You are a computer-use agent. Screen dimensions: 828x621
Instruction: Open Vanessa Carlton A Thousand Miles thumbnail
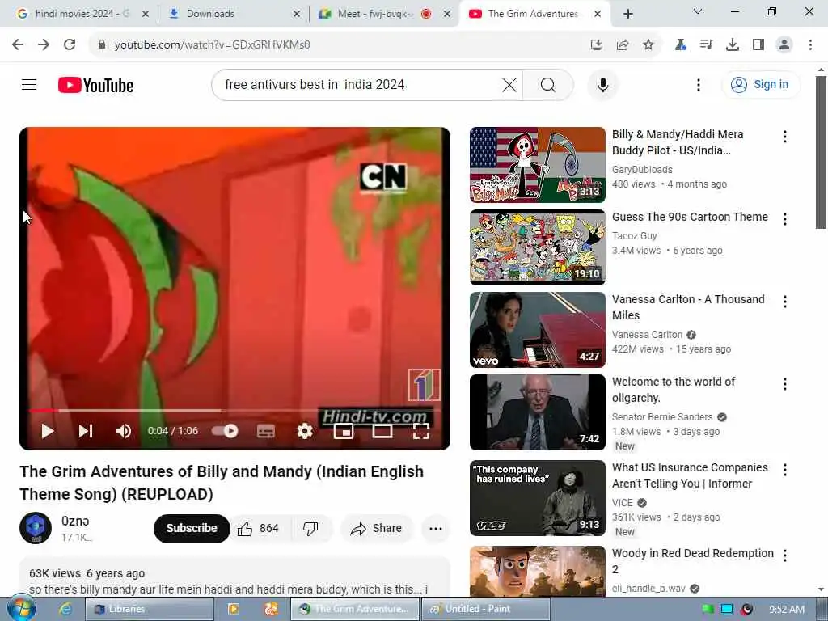tap(538, 330)
